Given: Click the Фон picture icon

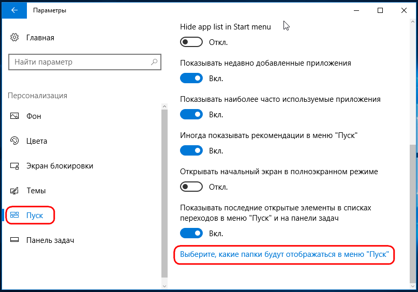Looking at the screenshot, I should pos(14,116).
